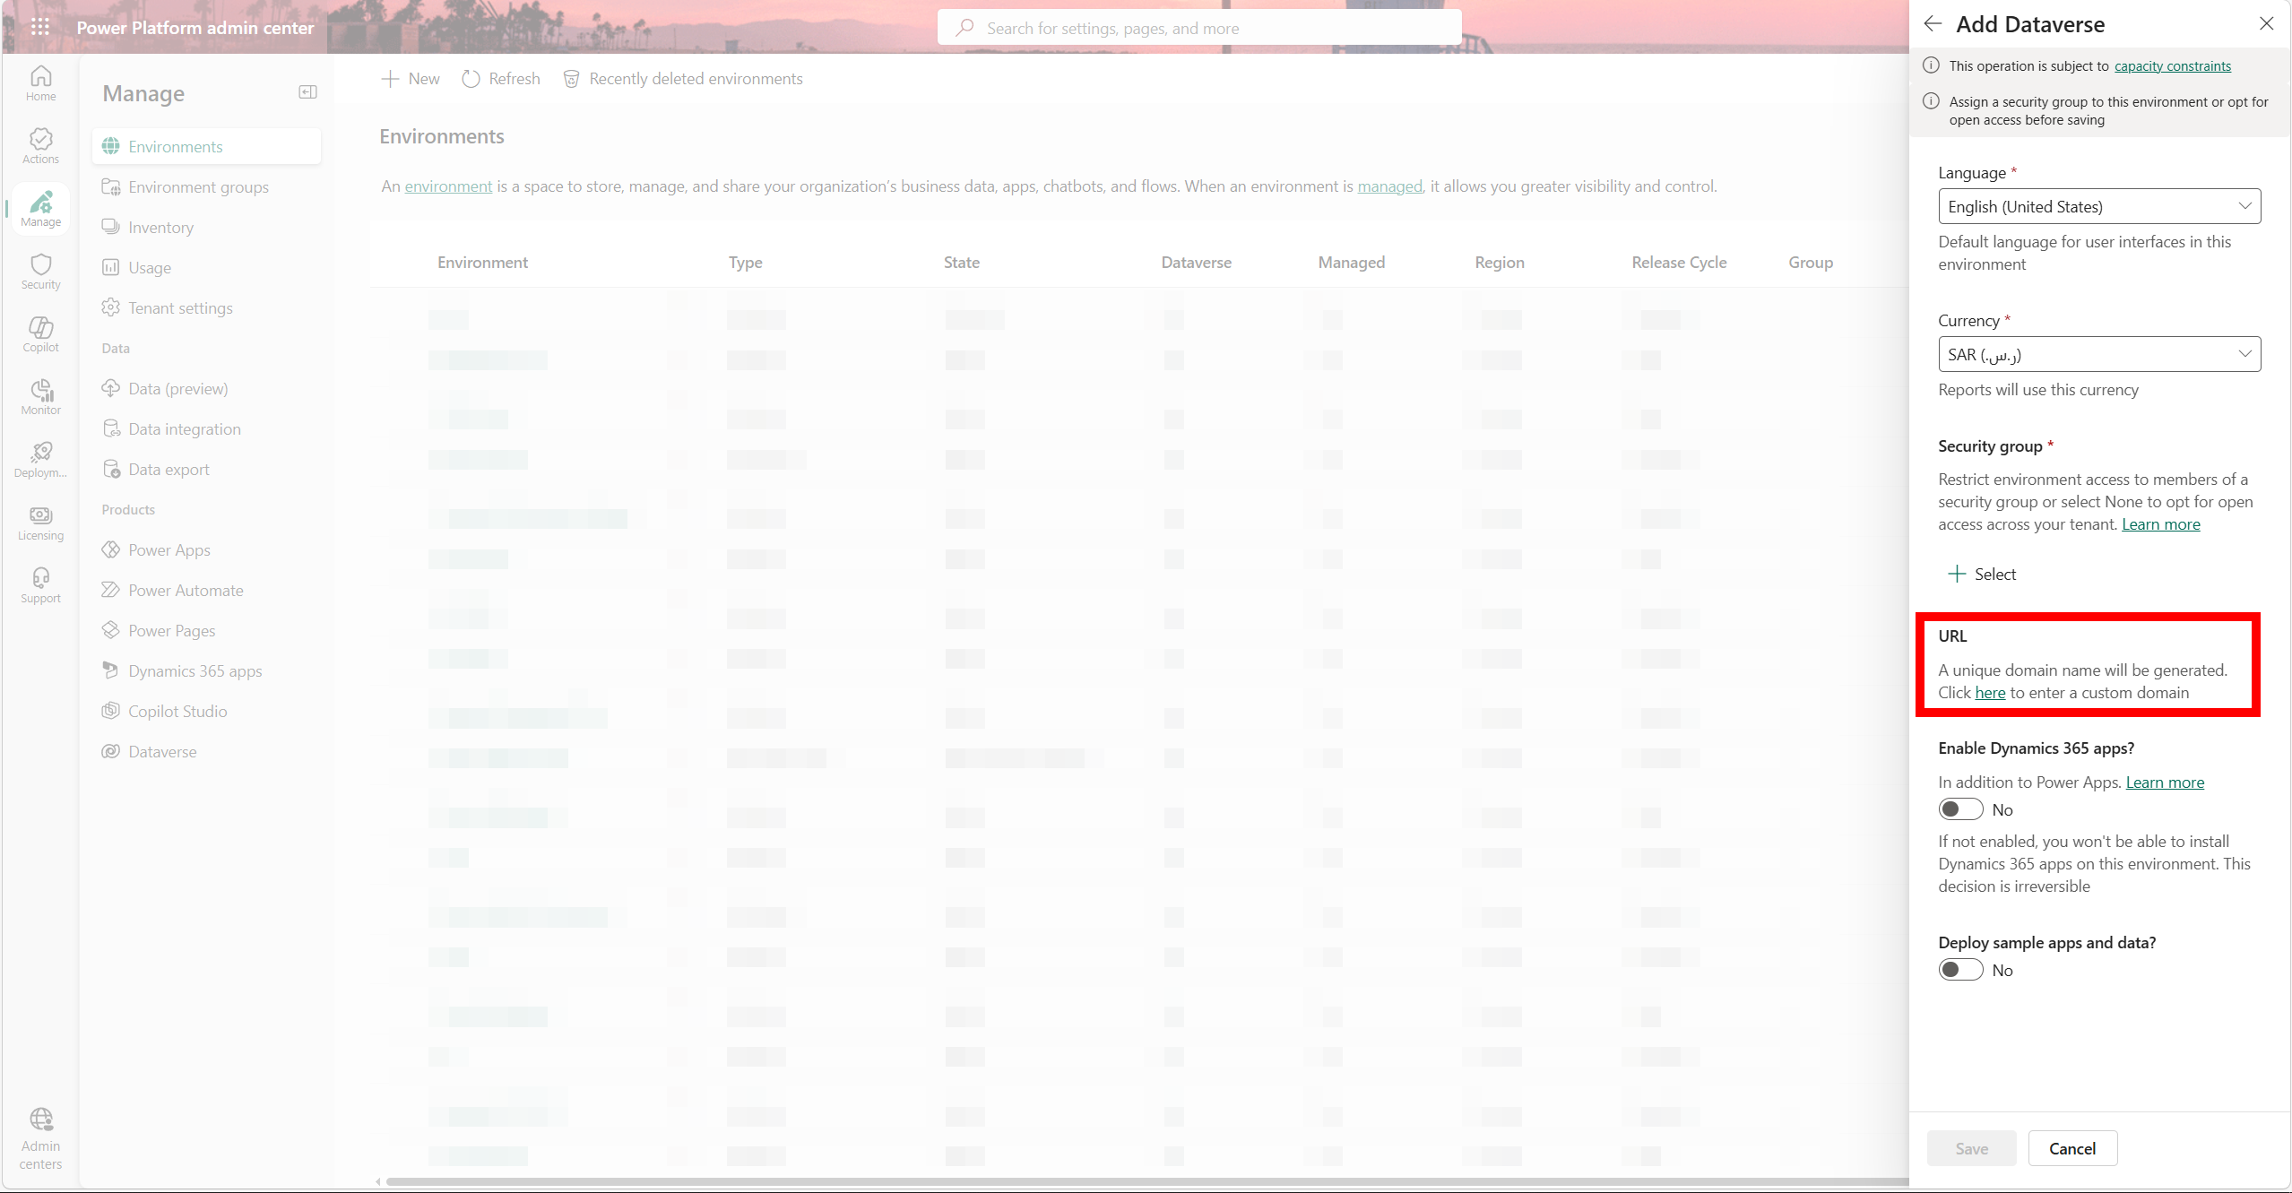This screenshot has height=1193, width=2292.
Task: Open Security group Learn more link
Action: 2160,524
